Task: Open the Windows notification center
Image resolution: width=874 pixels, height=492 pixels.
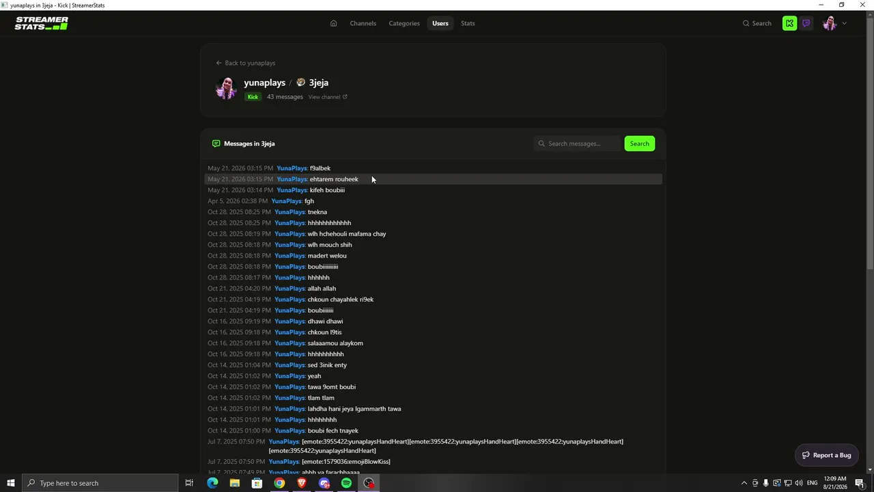Action: 860,483
